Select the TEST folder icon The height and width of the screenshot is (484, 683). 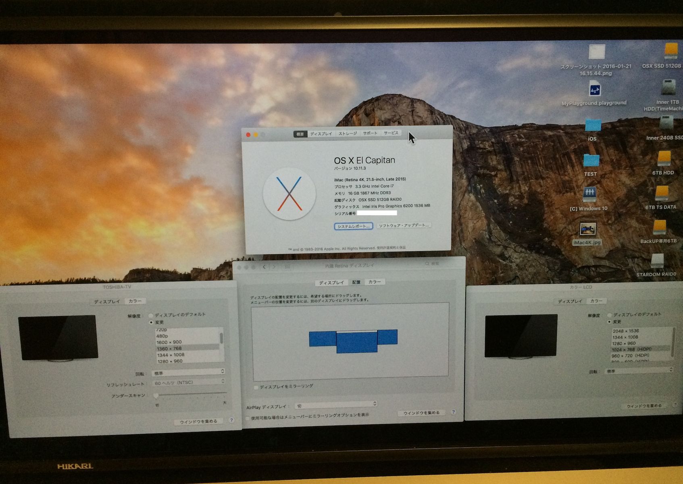point(591,160)
